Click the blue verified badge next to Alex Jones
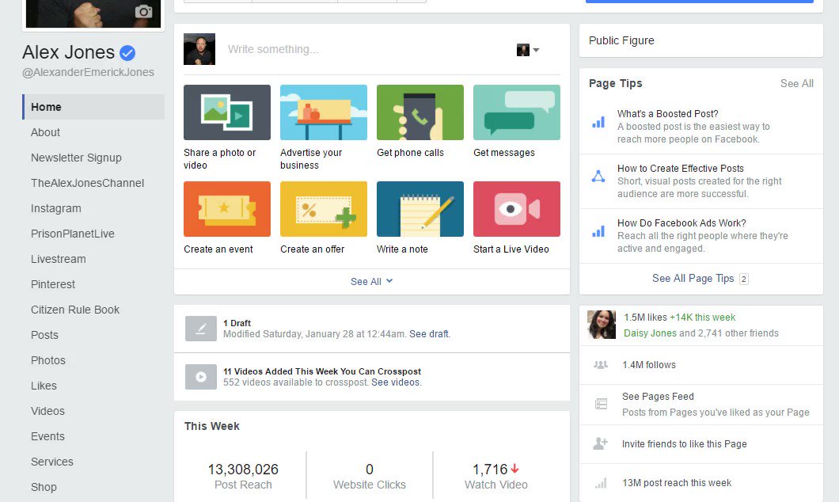This screenshot has width=839, height=502. click(x=127, y=53)
